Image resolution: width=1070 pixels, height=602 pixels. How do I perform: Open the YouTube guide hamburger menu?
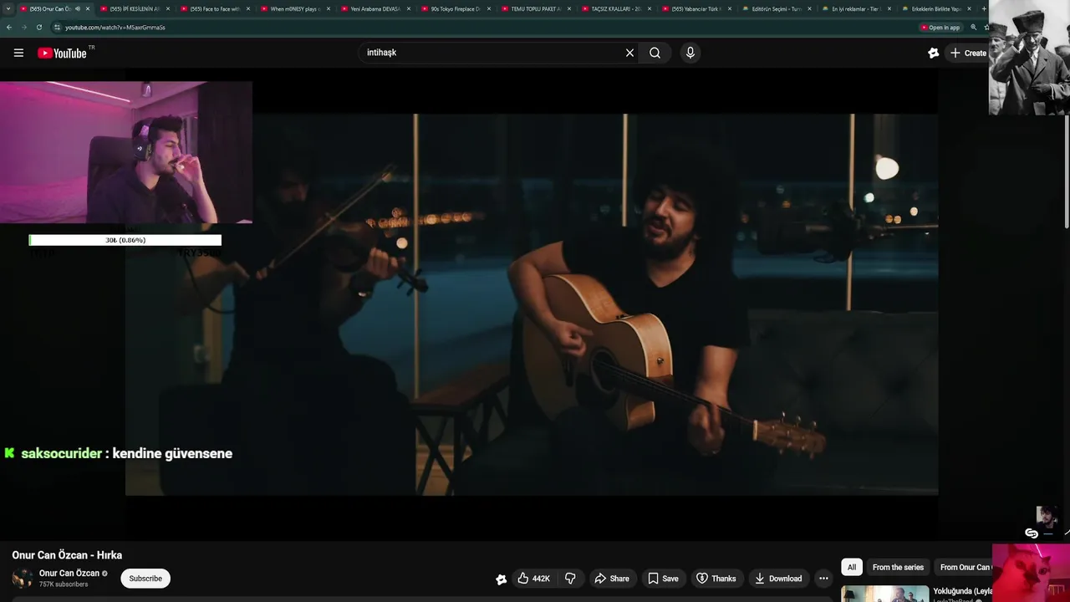point(18,53)
